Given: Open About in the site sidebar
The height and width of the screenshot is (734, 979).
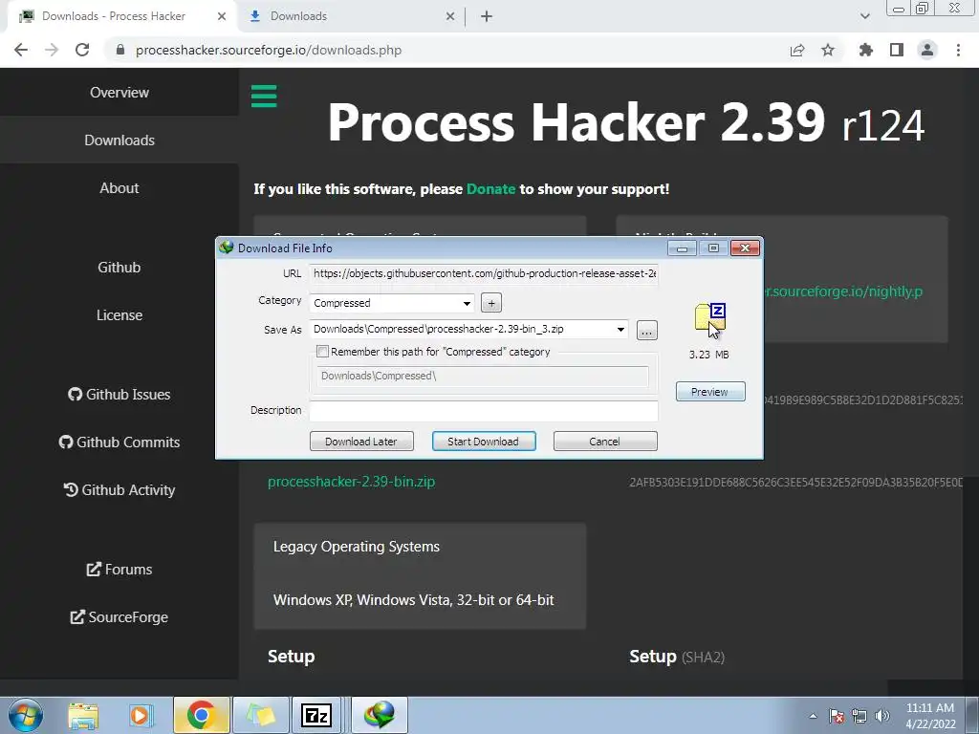Looking at the screenshot, I should (x=120, y=188).
